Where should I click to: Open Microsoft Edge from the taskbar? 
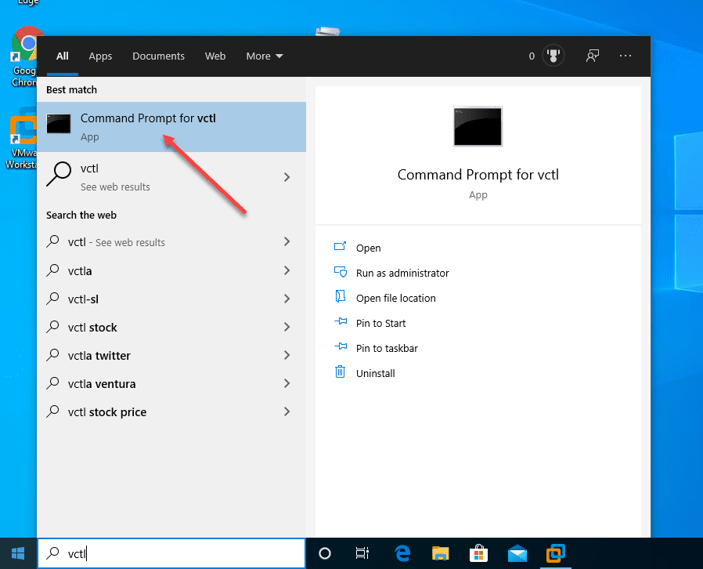pos(402,553)
